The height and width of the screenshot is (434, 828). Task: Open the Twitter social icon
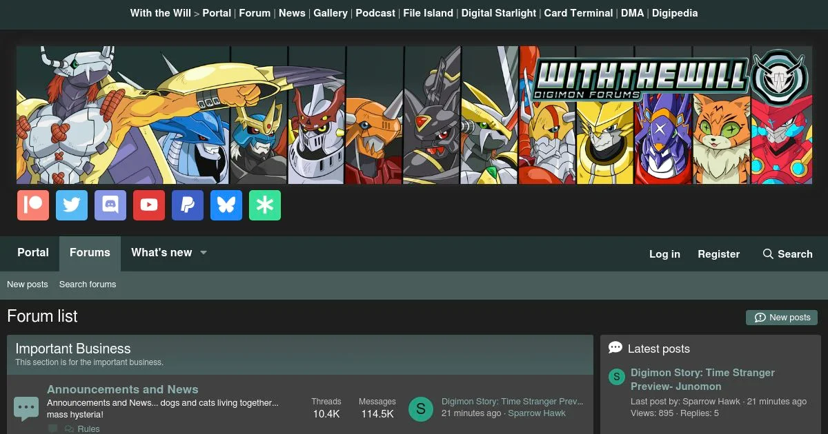[x=72, y=205]
